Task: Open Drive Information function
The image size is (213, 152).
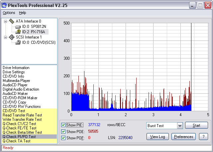Action: point(16,68)
